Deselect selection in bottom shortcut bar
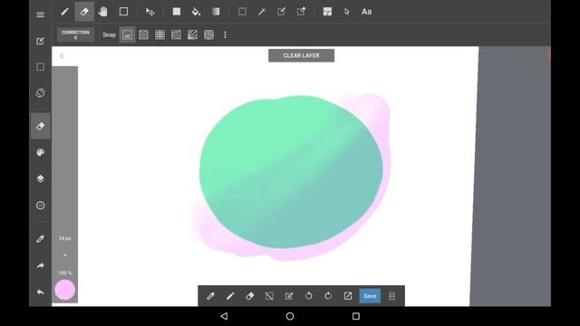 pyautogui.click(x=269, y=296)
